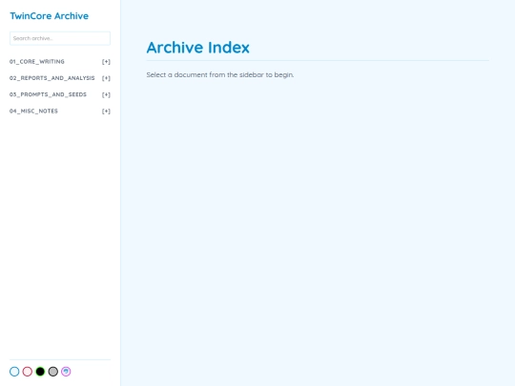Expand the 04_MISC_NOTES [+] toggle

(106, 112)
